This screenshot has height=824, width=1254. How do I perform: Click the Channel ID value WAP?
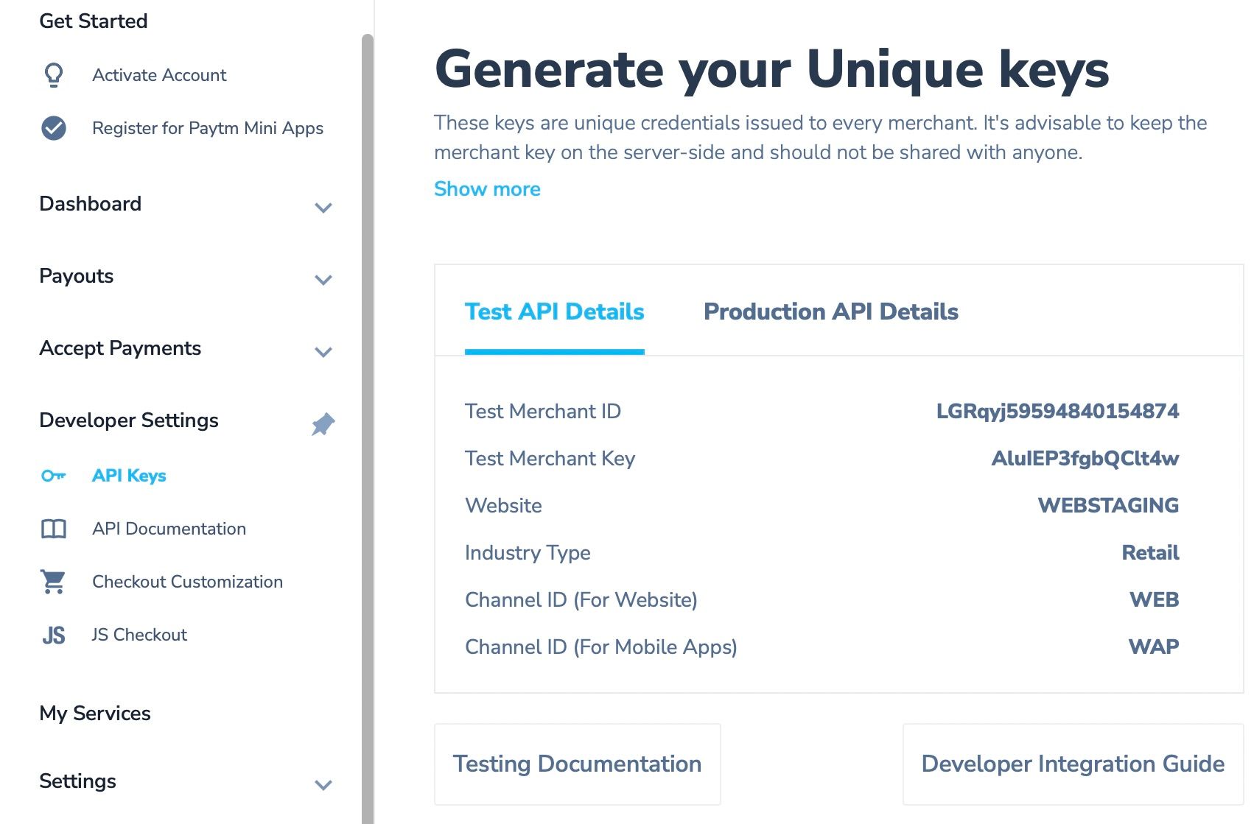[x=1154, y=647]
